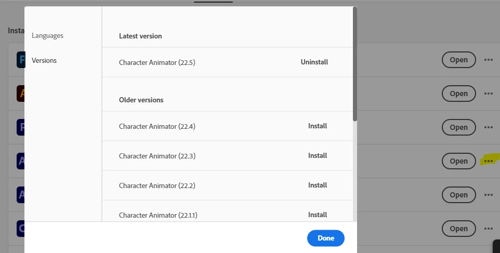Image resolution: width=500 pixels, height=253 pixels.
Task: Click the 'Latest version' heading
Action: 140,36
